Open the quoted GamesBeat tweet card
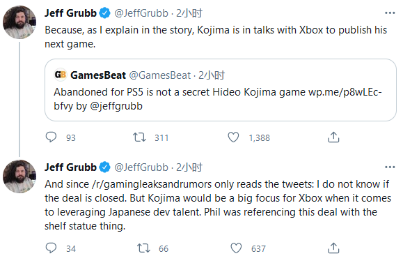This screenshot has height=263, width=403. click(x=221, y=90)
